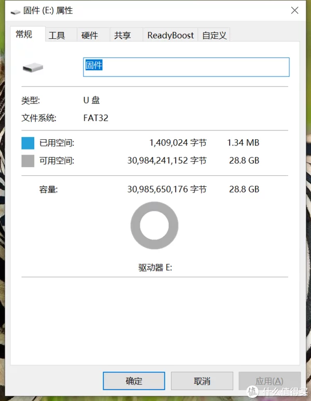Click the gray 可用空间 color swatch
The image size is (311, 401).
click(27, 161)
